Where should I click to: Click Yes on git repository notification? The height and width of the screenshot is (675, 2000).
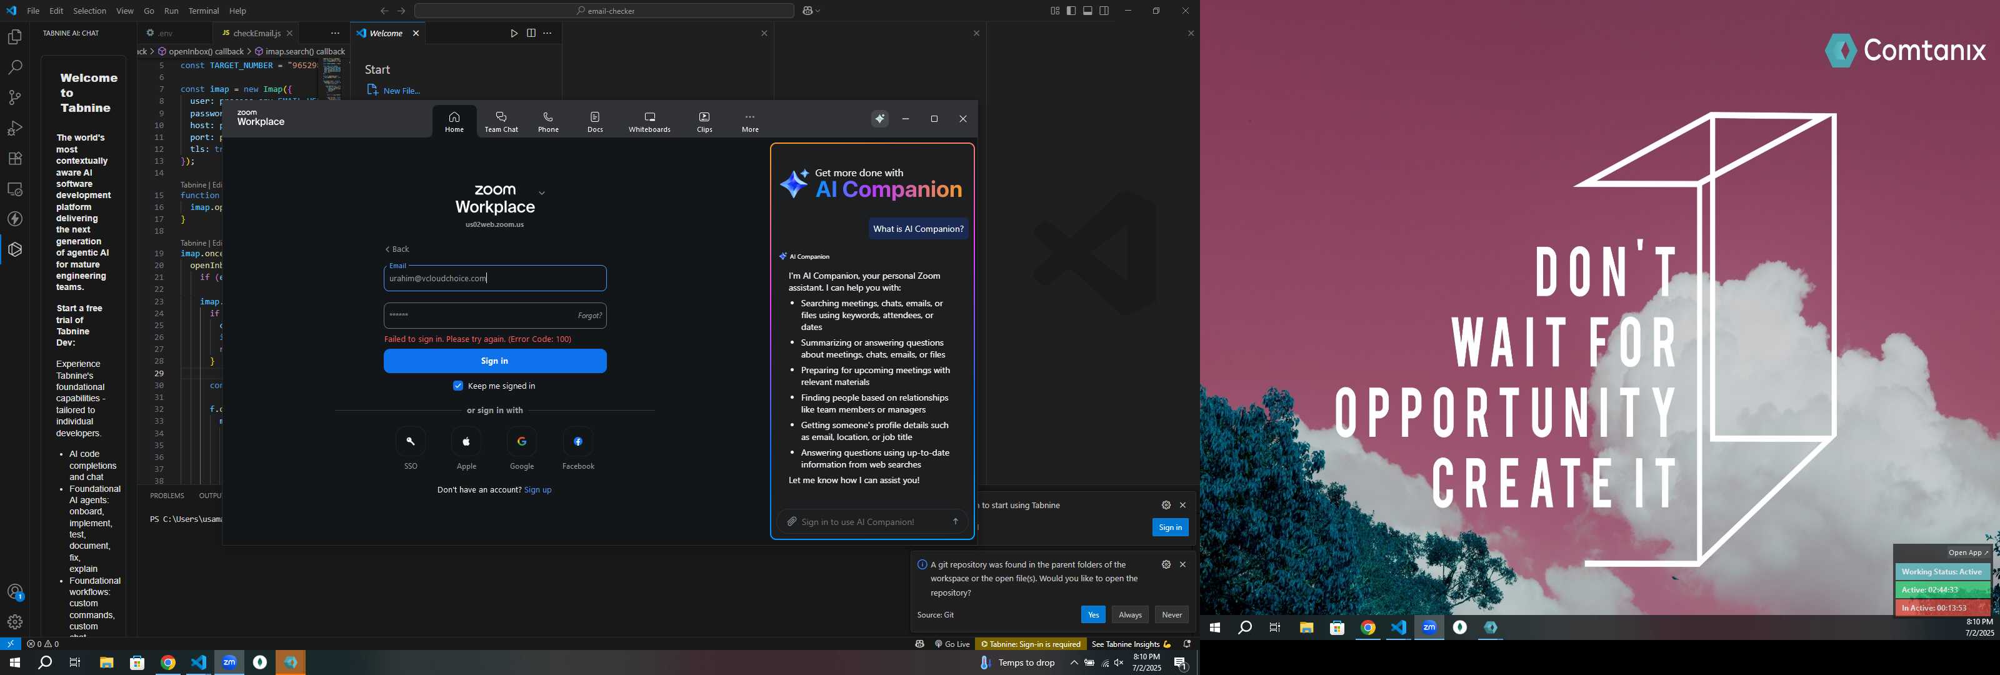1092,614
